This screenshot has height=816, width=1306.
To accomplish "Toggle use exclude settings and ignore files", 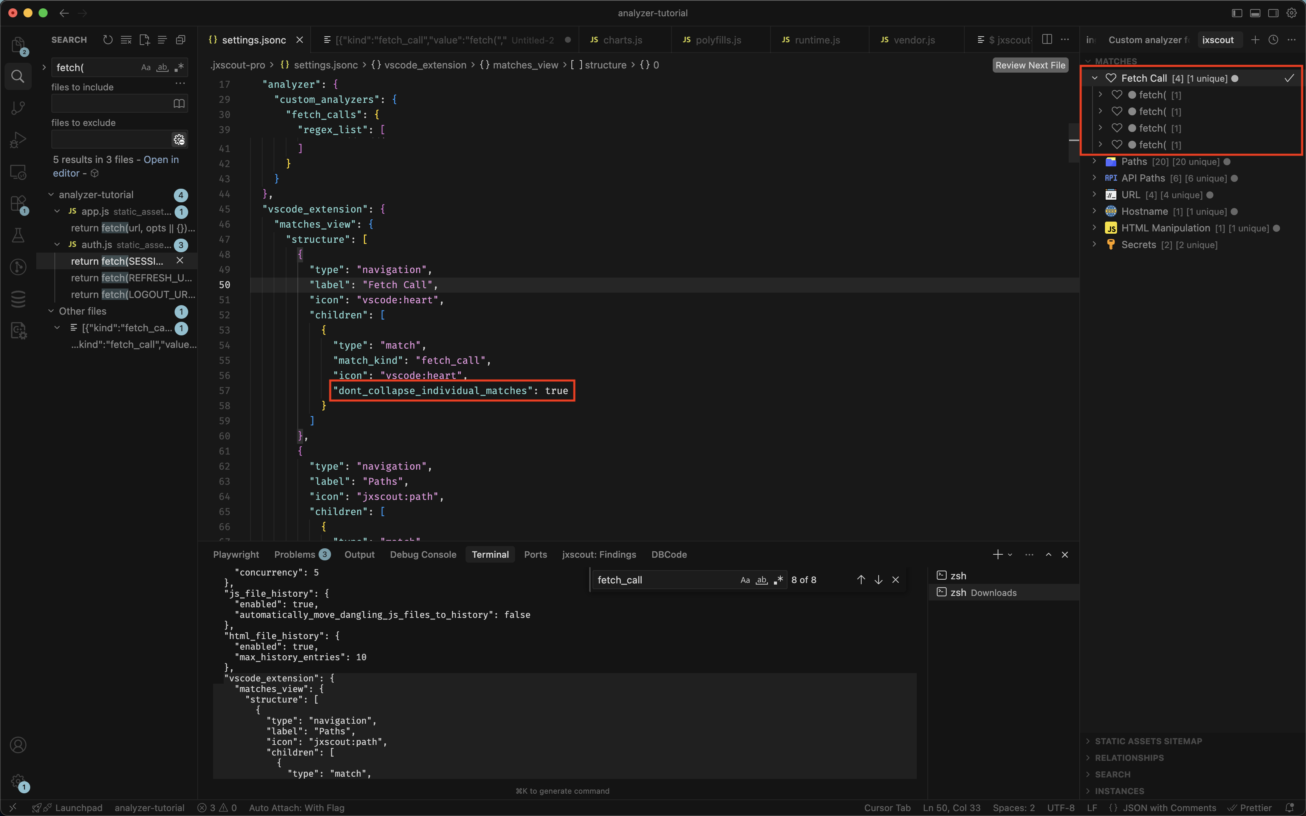I will point(179,140).
